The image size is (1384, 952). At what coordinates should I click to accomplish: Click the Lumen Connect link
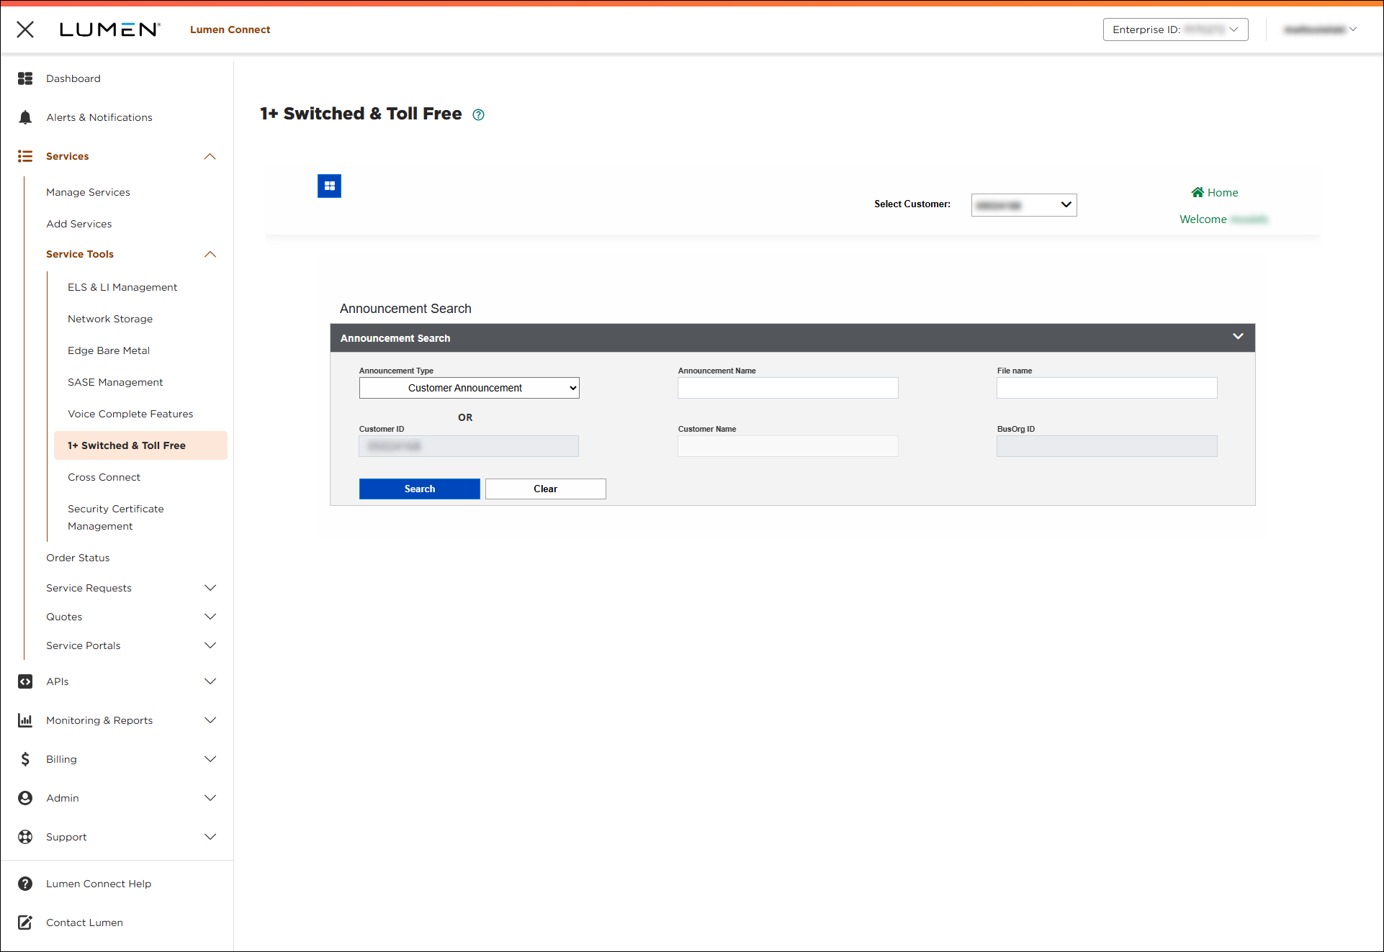(x=230, y=30)
